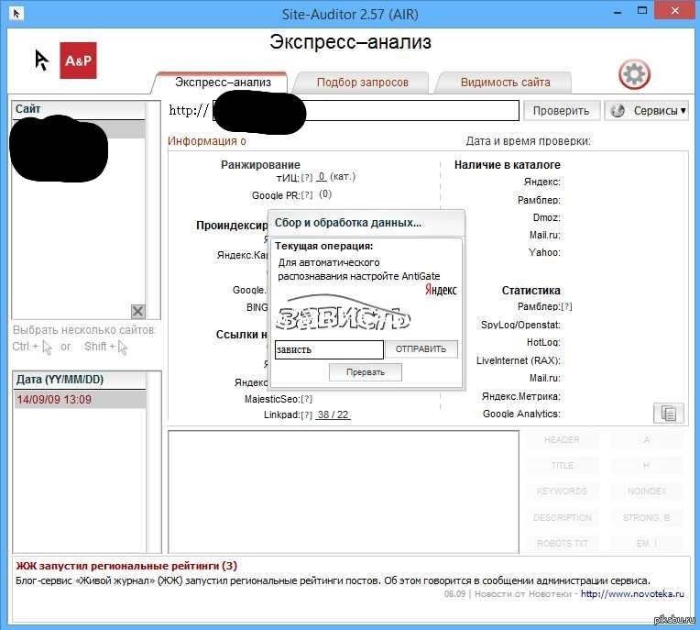Click the тИЦ value 0 link
This screenshot has width=700, height=630.
click(322, 177)
